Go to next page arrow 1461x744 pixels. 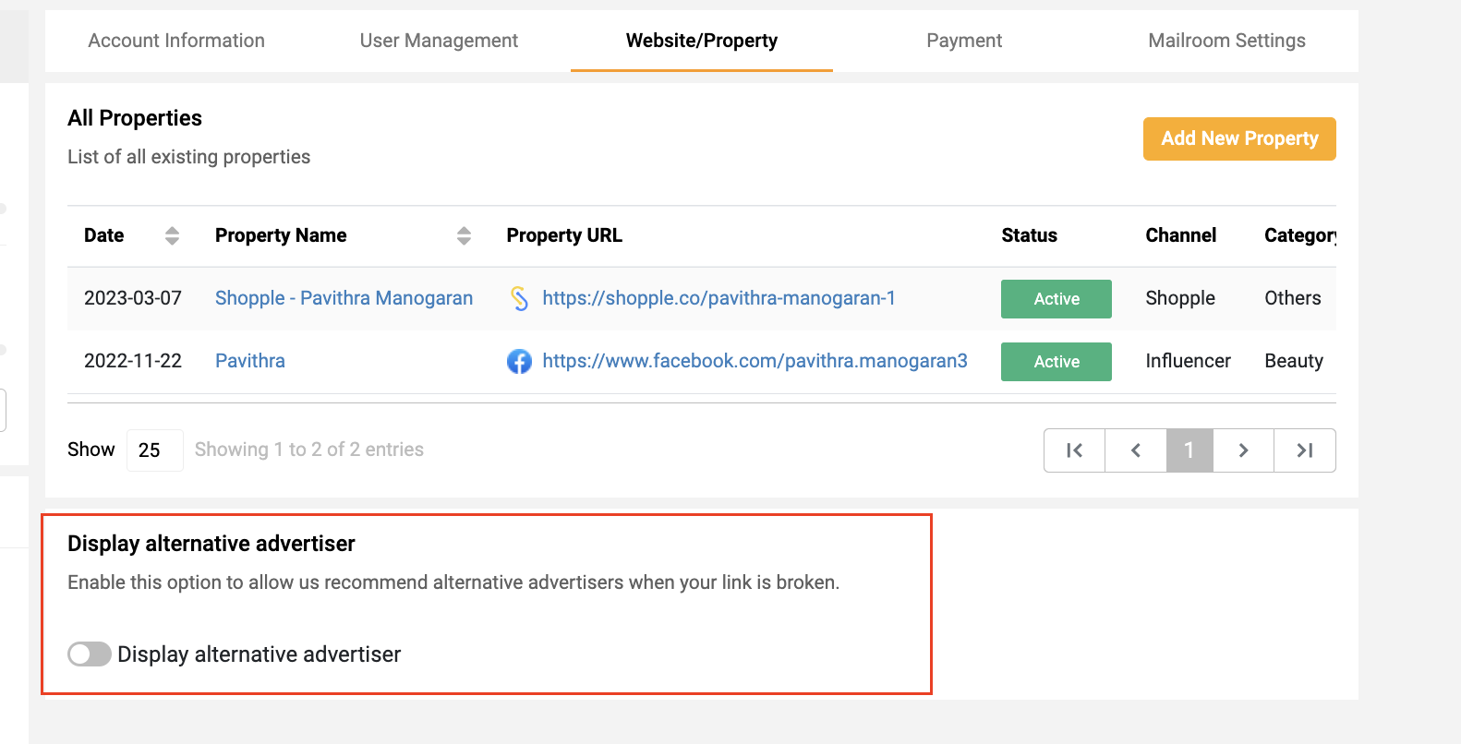1243,450
